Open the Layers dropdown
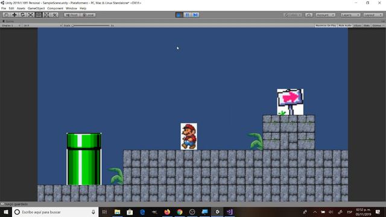The width and height of the screenshot is (386, 217). click(350, 15)
